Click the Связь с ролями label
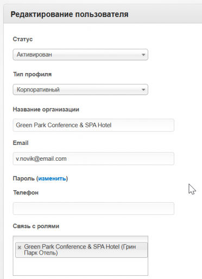 click(x=36, y=226)
